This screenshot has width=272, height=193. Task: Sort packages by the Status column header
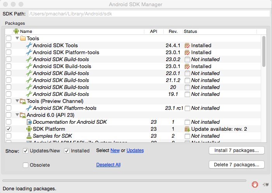coord(190,31)
